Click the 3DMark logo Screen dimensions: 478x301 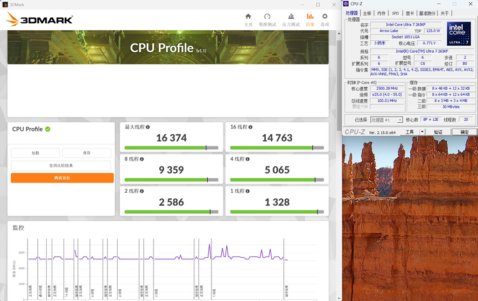[39, 19]
